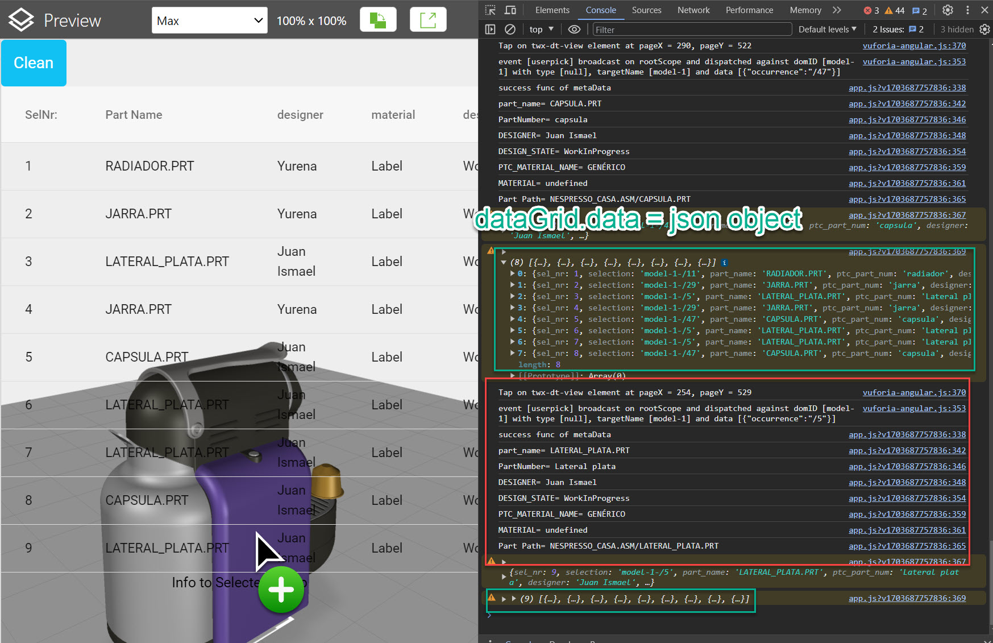Click the open in new window icon
Screen dimensions: 993x643
pos(427,20)
